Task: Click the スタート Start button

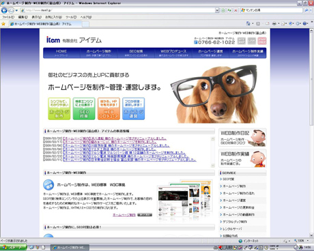Action: [x=13, y=248]
